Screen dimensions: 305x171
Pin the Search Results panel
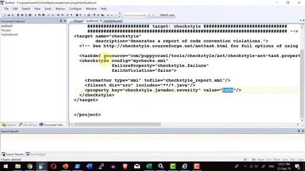(299, 131)
